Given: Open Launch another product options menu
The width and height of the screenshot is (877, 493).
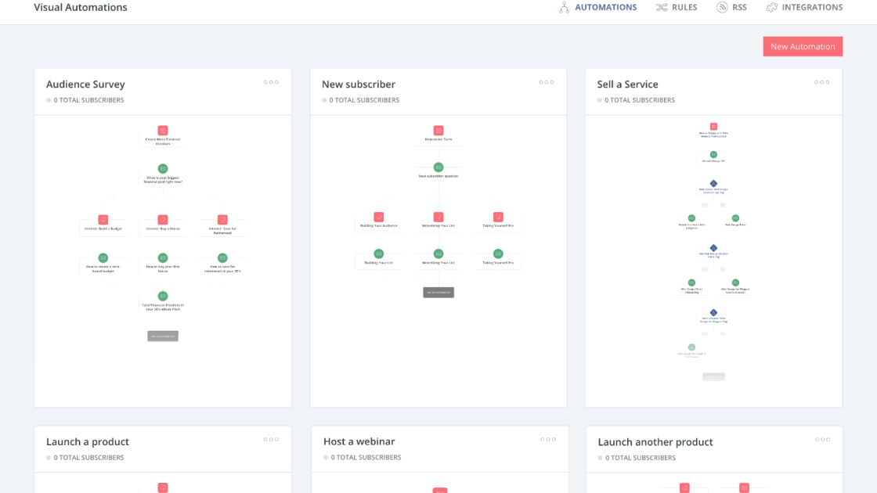Looking at the screenshot, I should (x=821, y=440).
